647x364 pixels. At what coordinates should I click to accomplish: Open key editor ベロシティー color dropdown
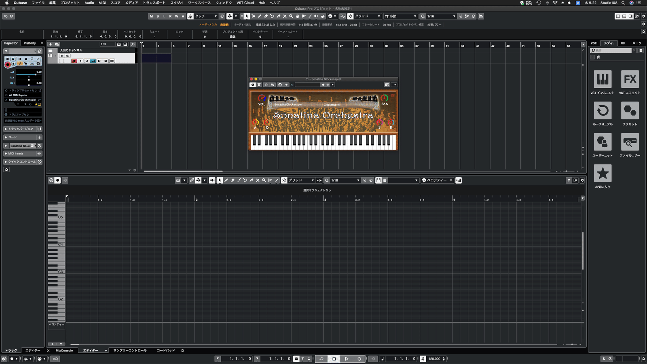coord(437,180)
